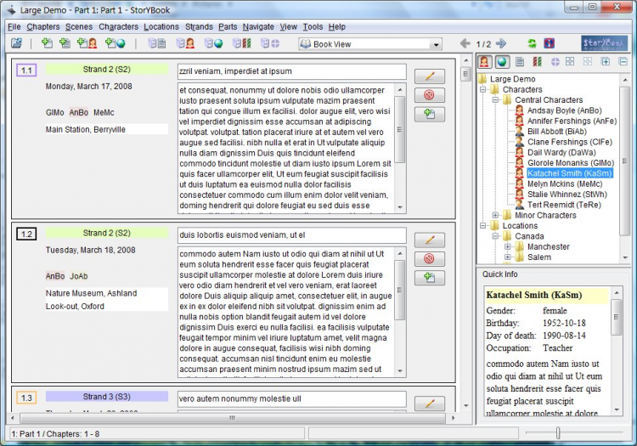Image resolution: width=637 pixels, height=446 pixels.
Task: Toggle the locations globe filter in tree toolbar
Action: click(x=502, y=62)
